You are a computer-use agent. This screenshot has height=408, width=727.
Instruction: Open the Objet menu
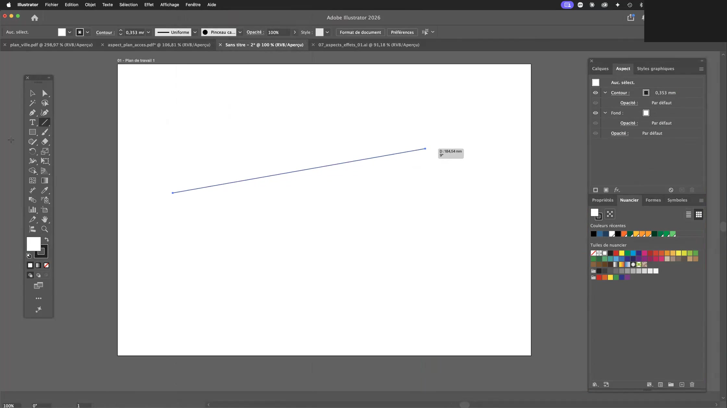tap(90, 5)
